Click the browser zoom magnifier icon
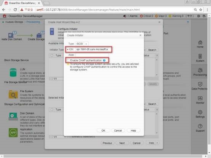Screen dimensions: 211x158 [195, 10]
